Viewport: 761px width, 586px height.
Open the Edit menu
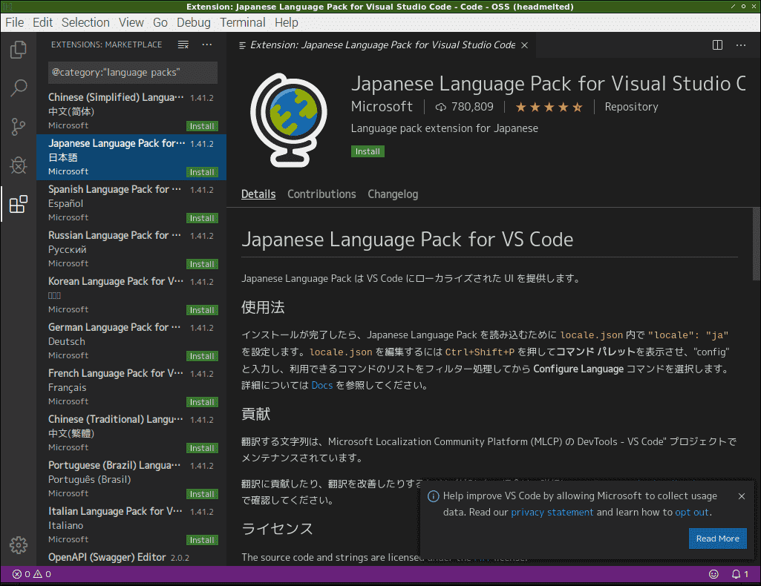coord(43,23)
